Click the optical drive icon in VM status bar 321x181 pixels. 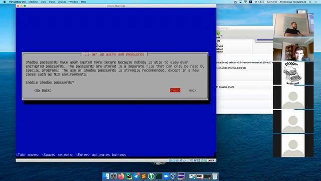coord(174,160)
